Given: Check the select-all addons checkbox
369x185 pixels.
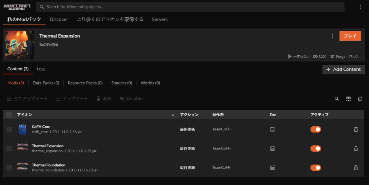Looking at the screenshot, I should pos(9,115).
